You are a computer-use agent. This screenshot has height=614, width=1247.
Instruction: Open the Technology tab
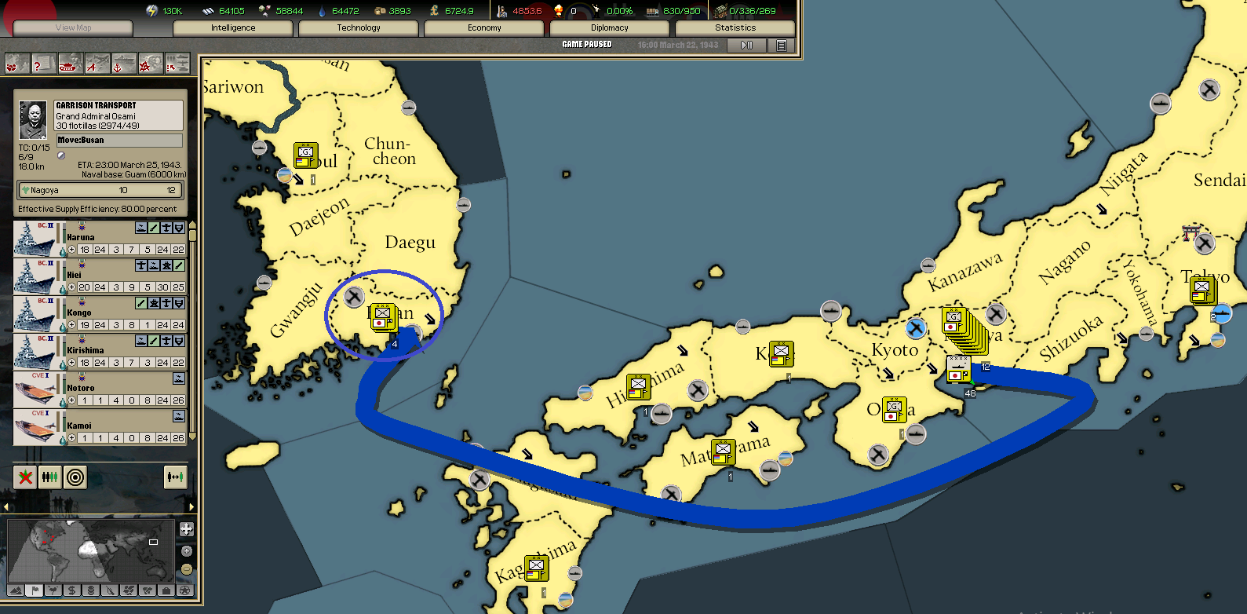click(x=359, y=28)
